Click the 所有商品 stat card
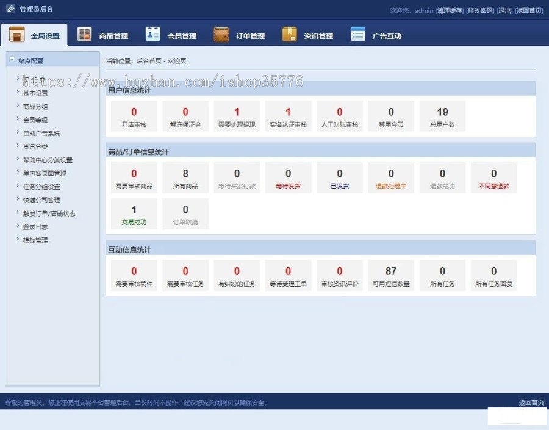Screen dimensions: 549x430 [x=185, y=178]
